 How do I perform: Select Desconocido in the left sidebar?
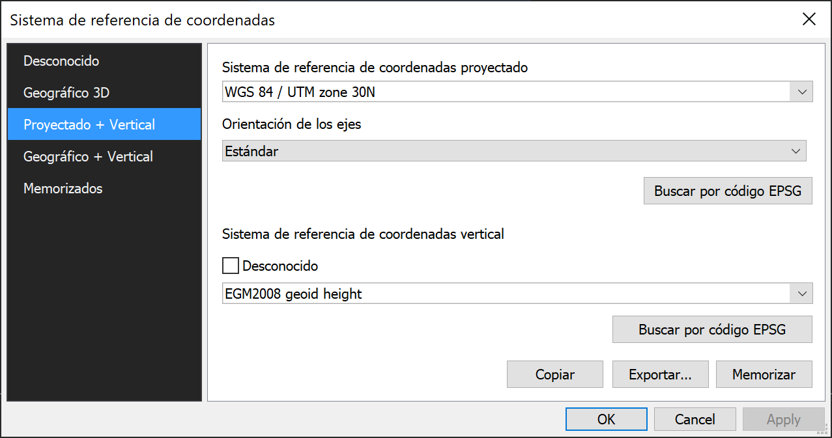click(61, 61)
